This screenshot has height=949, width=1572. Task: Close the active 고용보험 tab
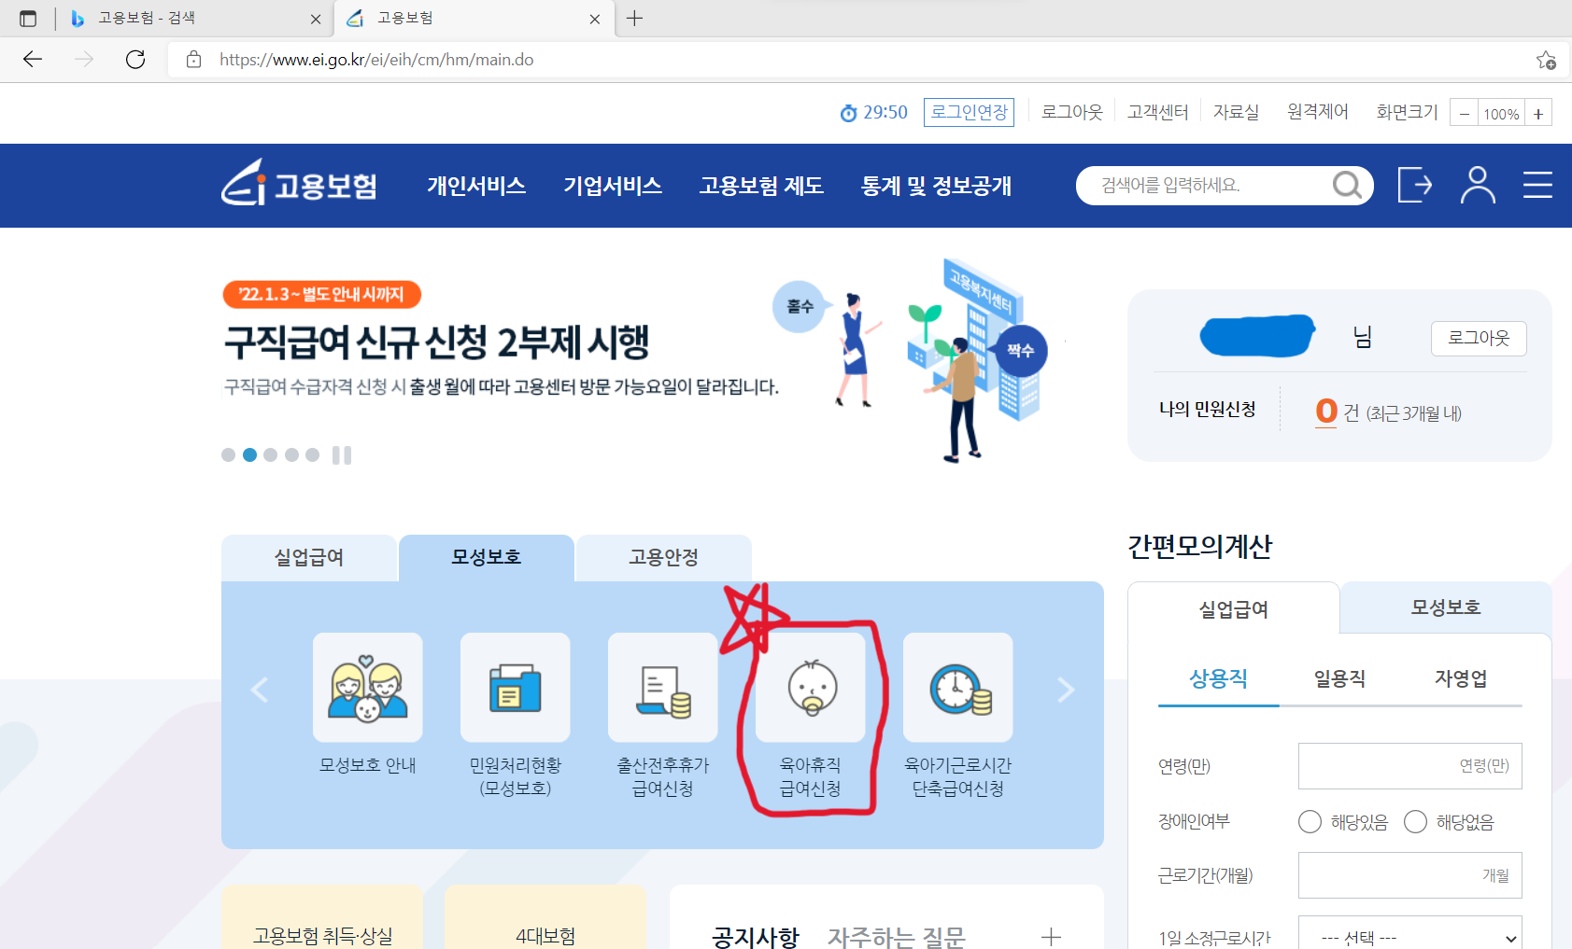click(595, 19)
